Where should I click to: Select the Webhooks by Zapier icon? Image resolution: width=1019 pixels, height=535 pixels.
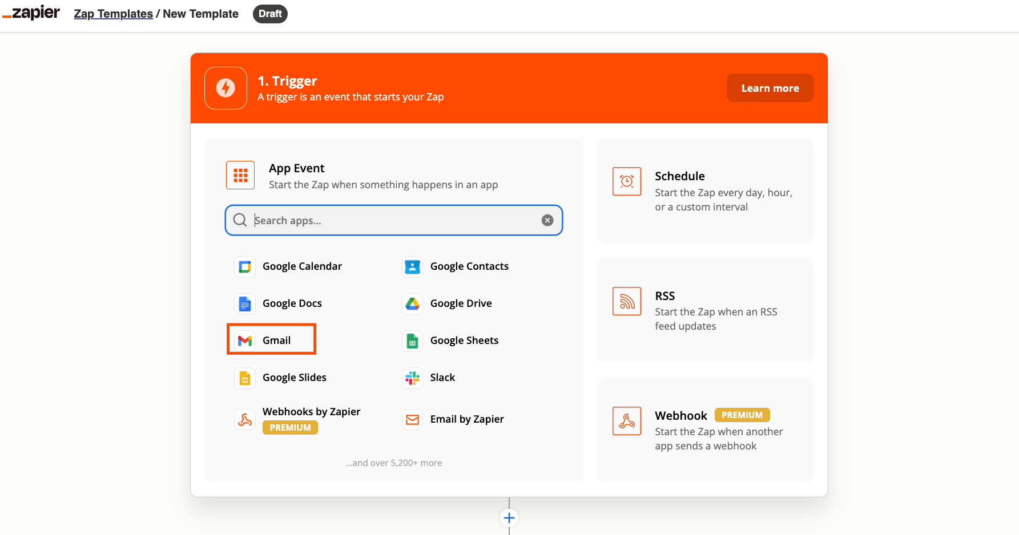(x=245, y=420)
